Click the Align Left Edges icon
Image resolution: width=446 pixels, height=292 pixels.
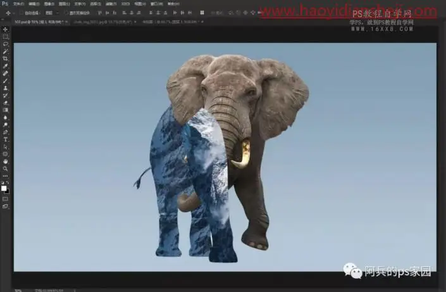tap(124, 13)
